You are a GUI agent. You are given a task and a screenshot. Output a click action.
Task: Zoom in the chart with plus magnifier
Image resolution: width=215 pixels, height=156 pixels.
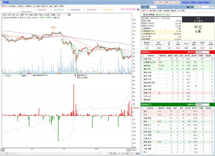pos(115,154)
